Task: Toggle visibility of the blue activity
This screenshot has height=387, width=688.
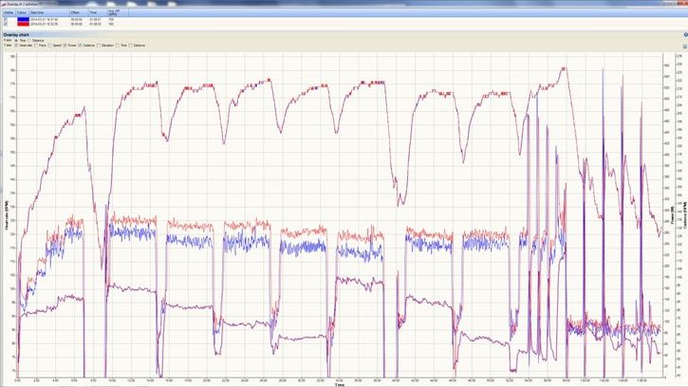Action: [x=5, y=19]
